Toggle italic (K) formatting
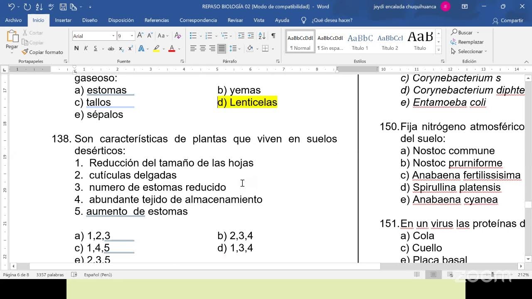Screen dimensions: 532x299 [86, 49]
